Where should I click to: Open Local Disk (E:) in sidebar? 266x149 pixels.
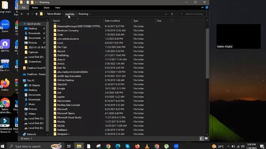click(36, 128)
